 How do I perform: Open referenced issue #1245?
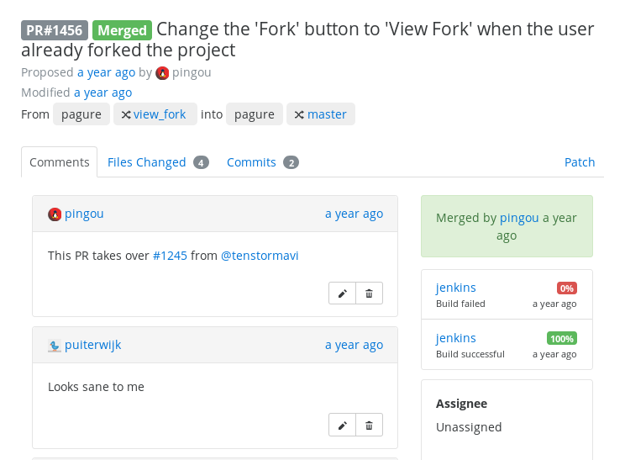(170, 256)
